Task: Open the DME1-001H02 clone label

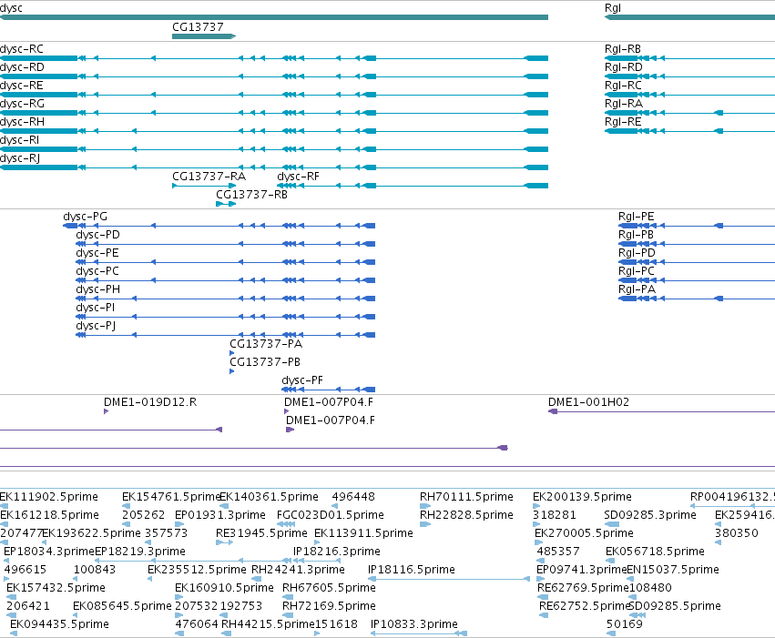Action: tap(588, 402)
